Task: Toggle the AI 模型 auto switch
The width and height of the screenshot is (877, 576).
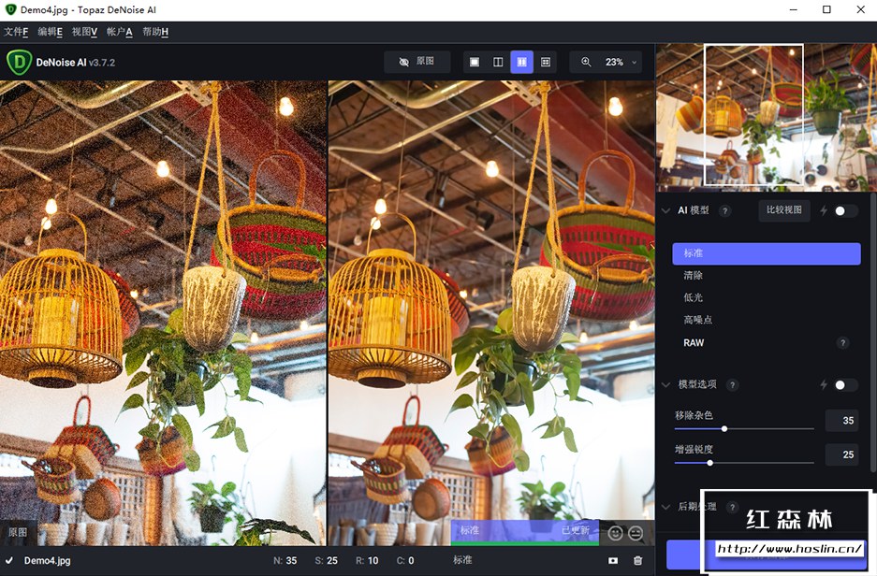Action: click(845, 210)
